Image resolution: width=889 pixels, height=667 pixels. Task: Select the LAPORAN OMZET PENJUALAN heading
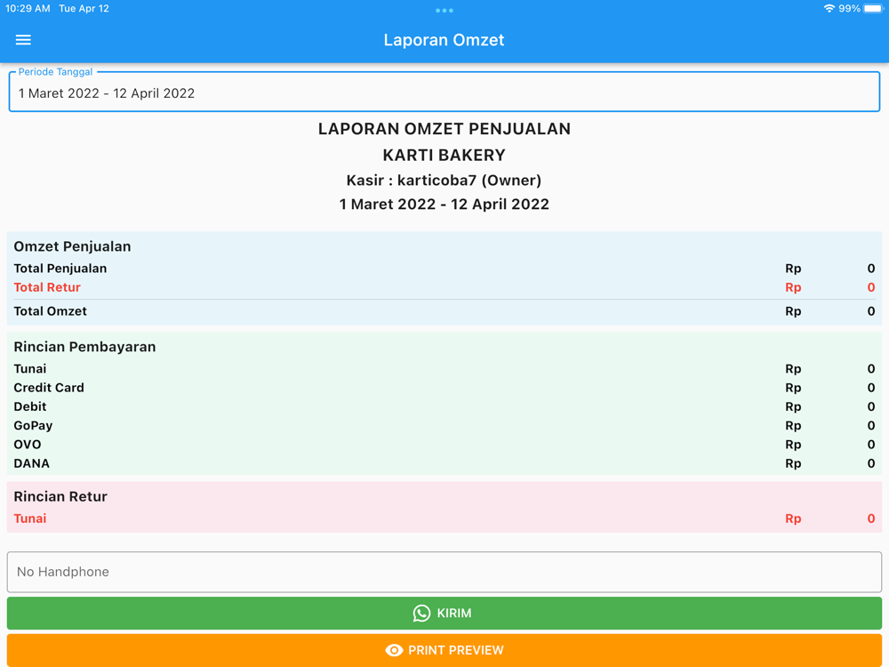[x=444, y=129]
